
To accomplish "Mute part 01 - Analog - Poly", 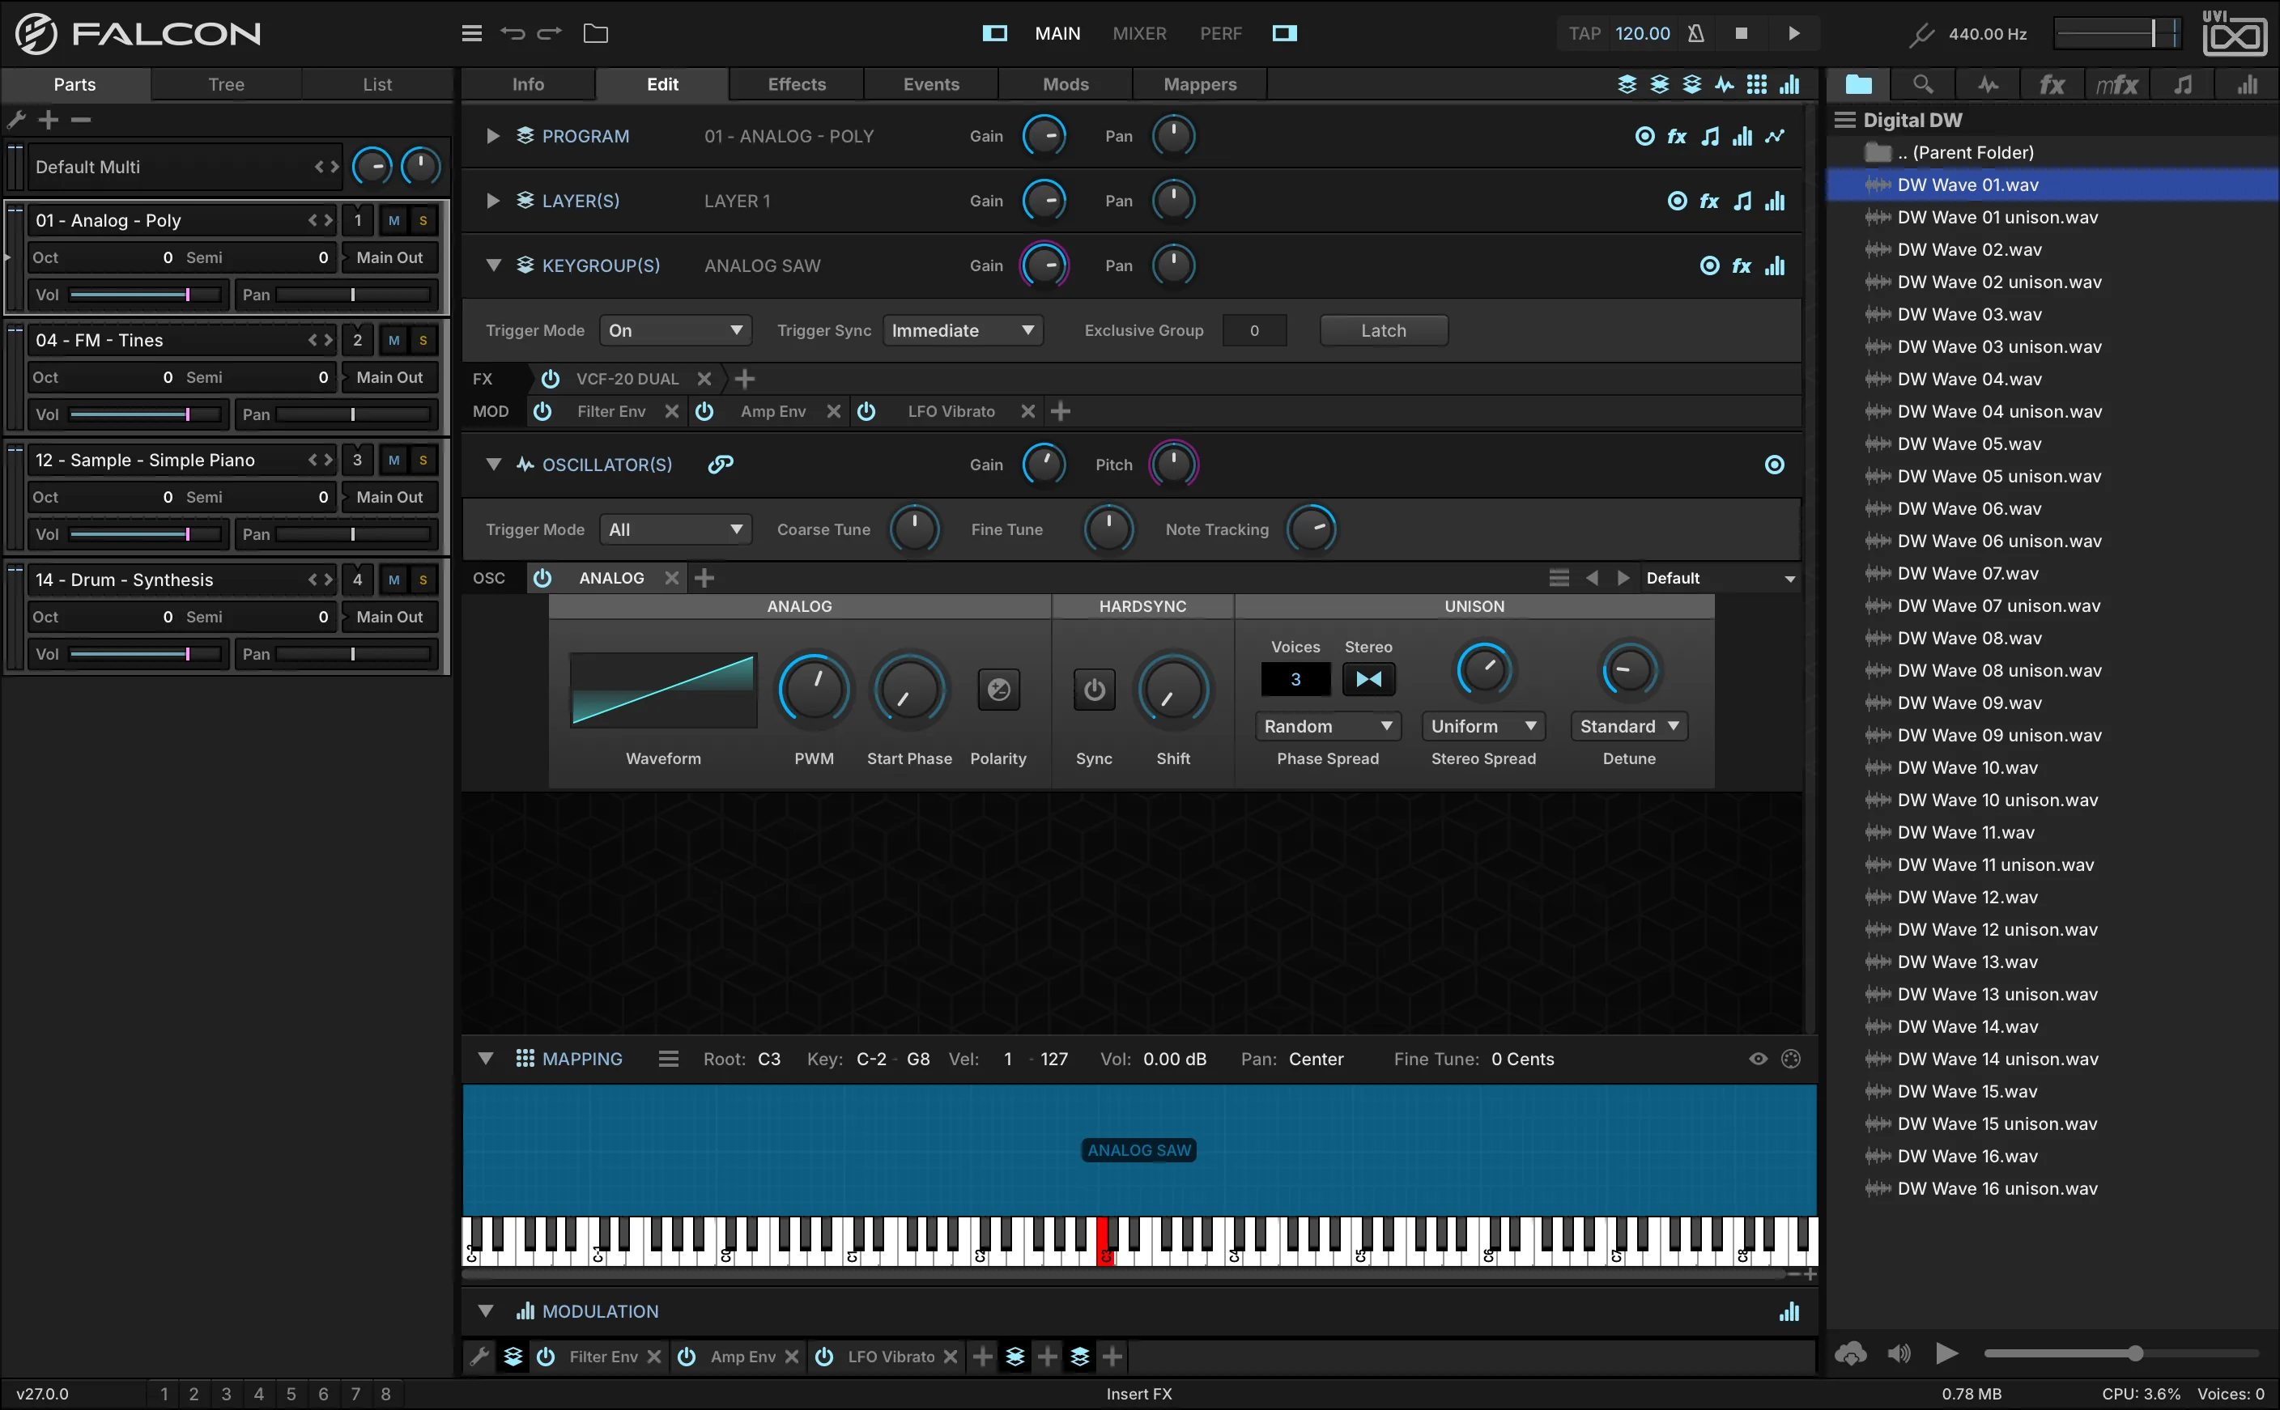I will (393, 221).
